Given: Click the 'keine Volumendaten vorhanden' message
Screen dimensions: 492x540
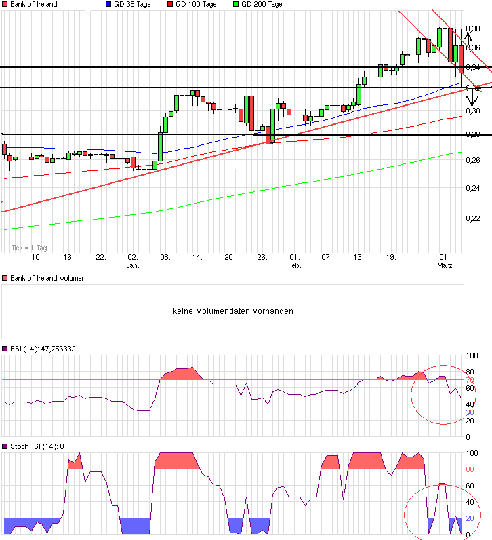Looking at the screenshot, I should click(232, 311).
